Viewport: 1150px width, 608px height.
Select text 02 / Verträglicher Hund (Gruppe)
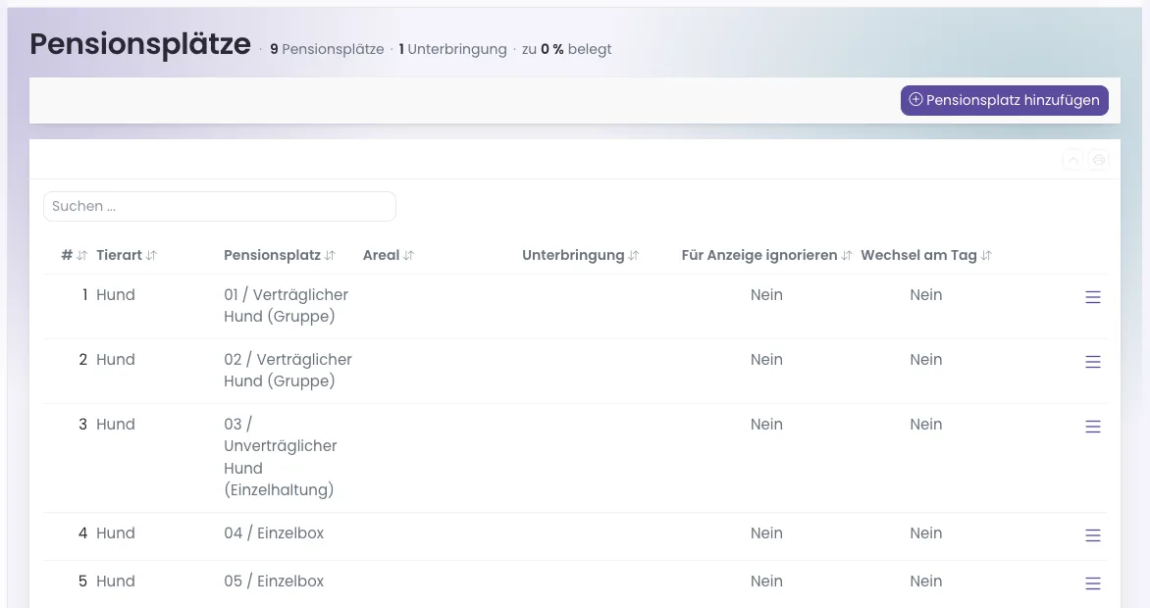(x=288, y=371)
